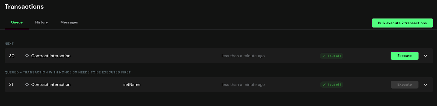Open the Messages tab
437x106 pixels.
(69, 22)
